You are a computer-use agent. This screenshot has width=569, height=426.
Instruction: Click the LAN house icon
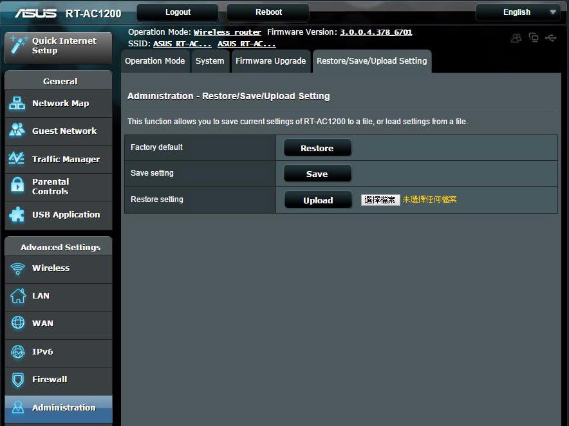[18, 296]
